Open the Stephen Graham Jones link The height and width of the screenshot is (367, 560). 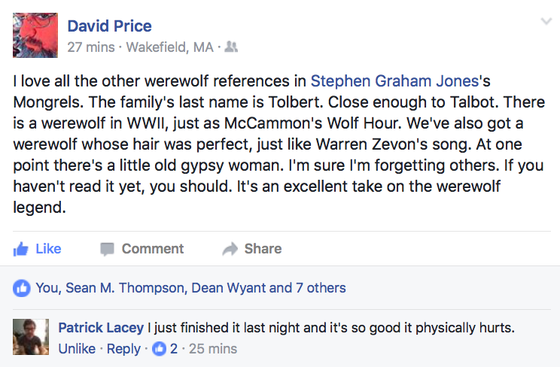394,80
